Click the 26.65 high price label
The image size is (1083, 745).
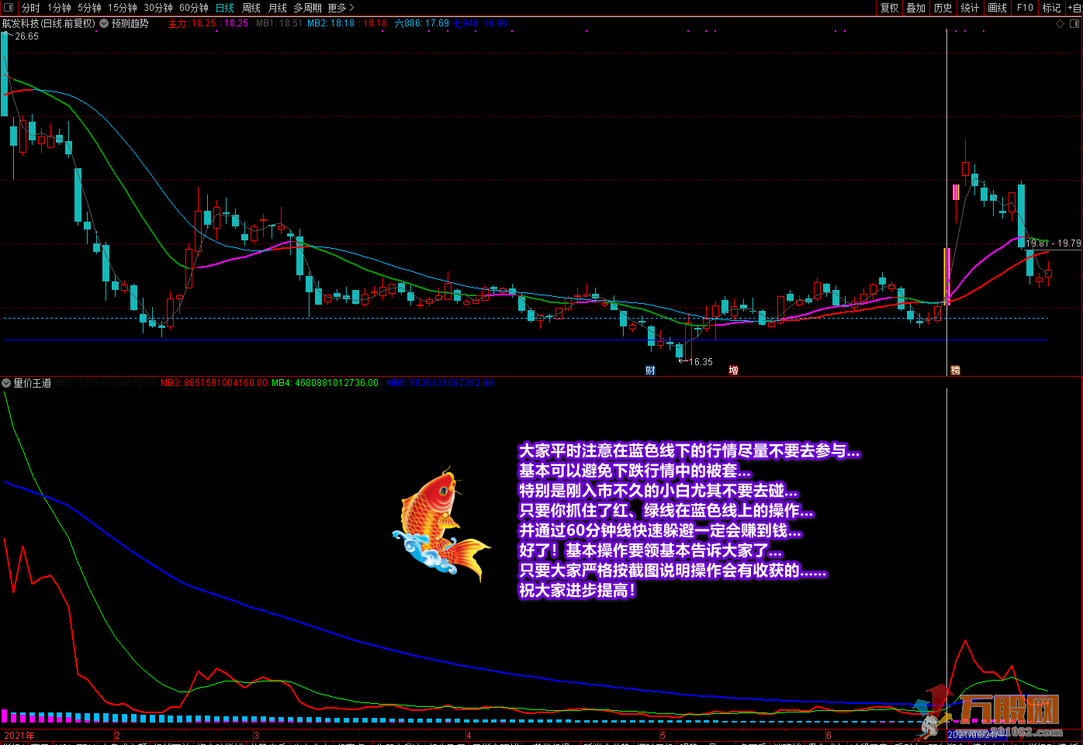[x=27, y=36]
